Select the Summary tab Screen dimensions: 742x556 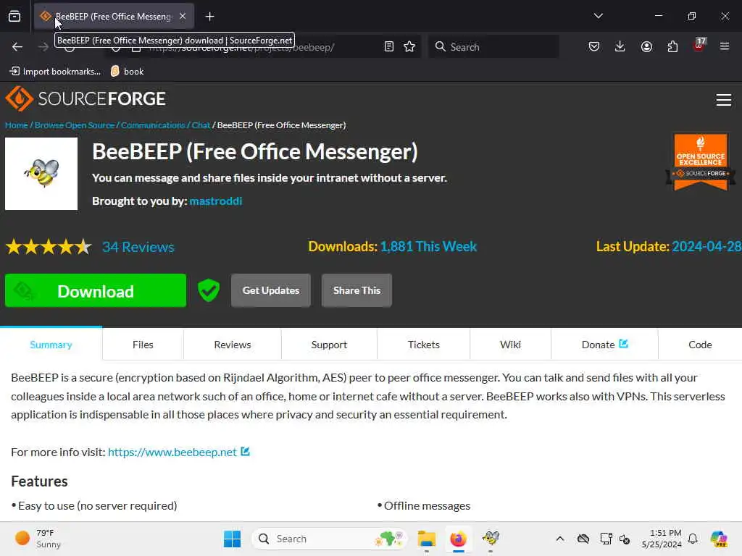tap(51, 345)
